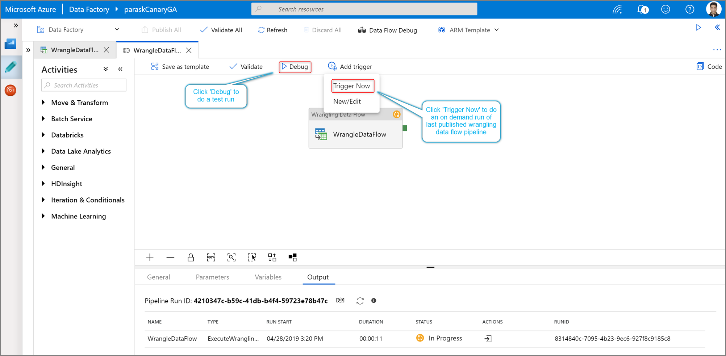Open the notifications bell icon

(642, 9)
